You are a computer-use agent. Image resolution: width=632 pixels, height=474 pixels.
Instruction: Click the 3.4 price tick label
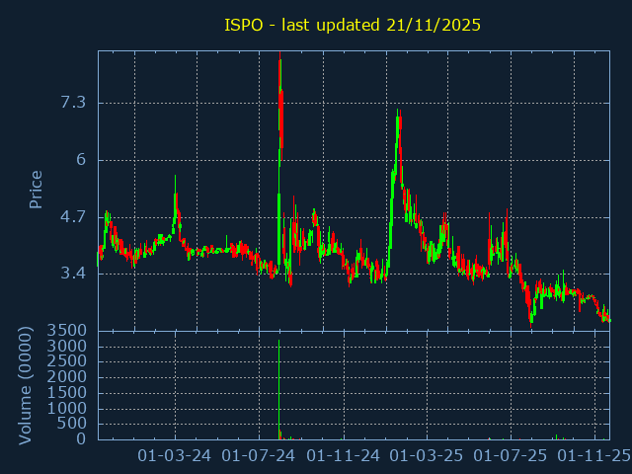pos(73,274)
